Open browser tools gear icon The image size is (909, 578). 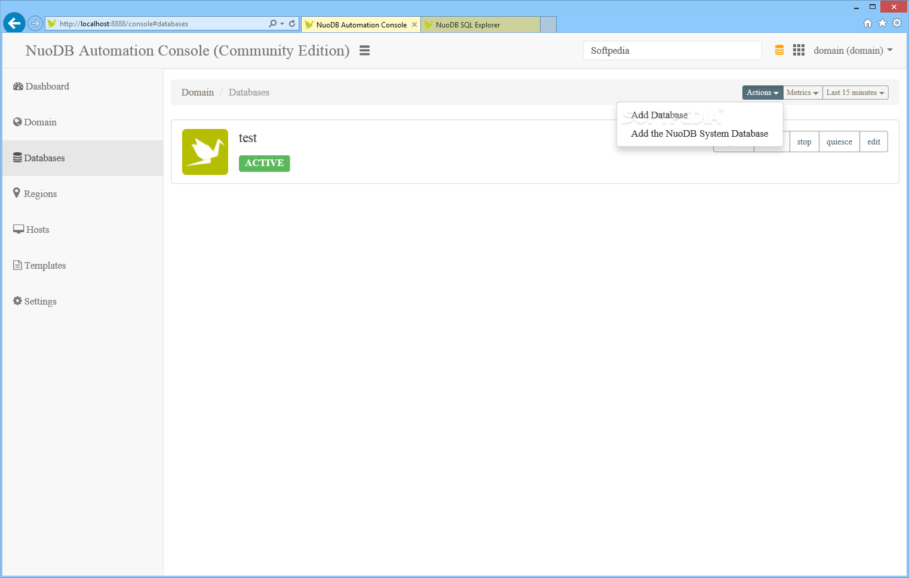pos(896,23)
